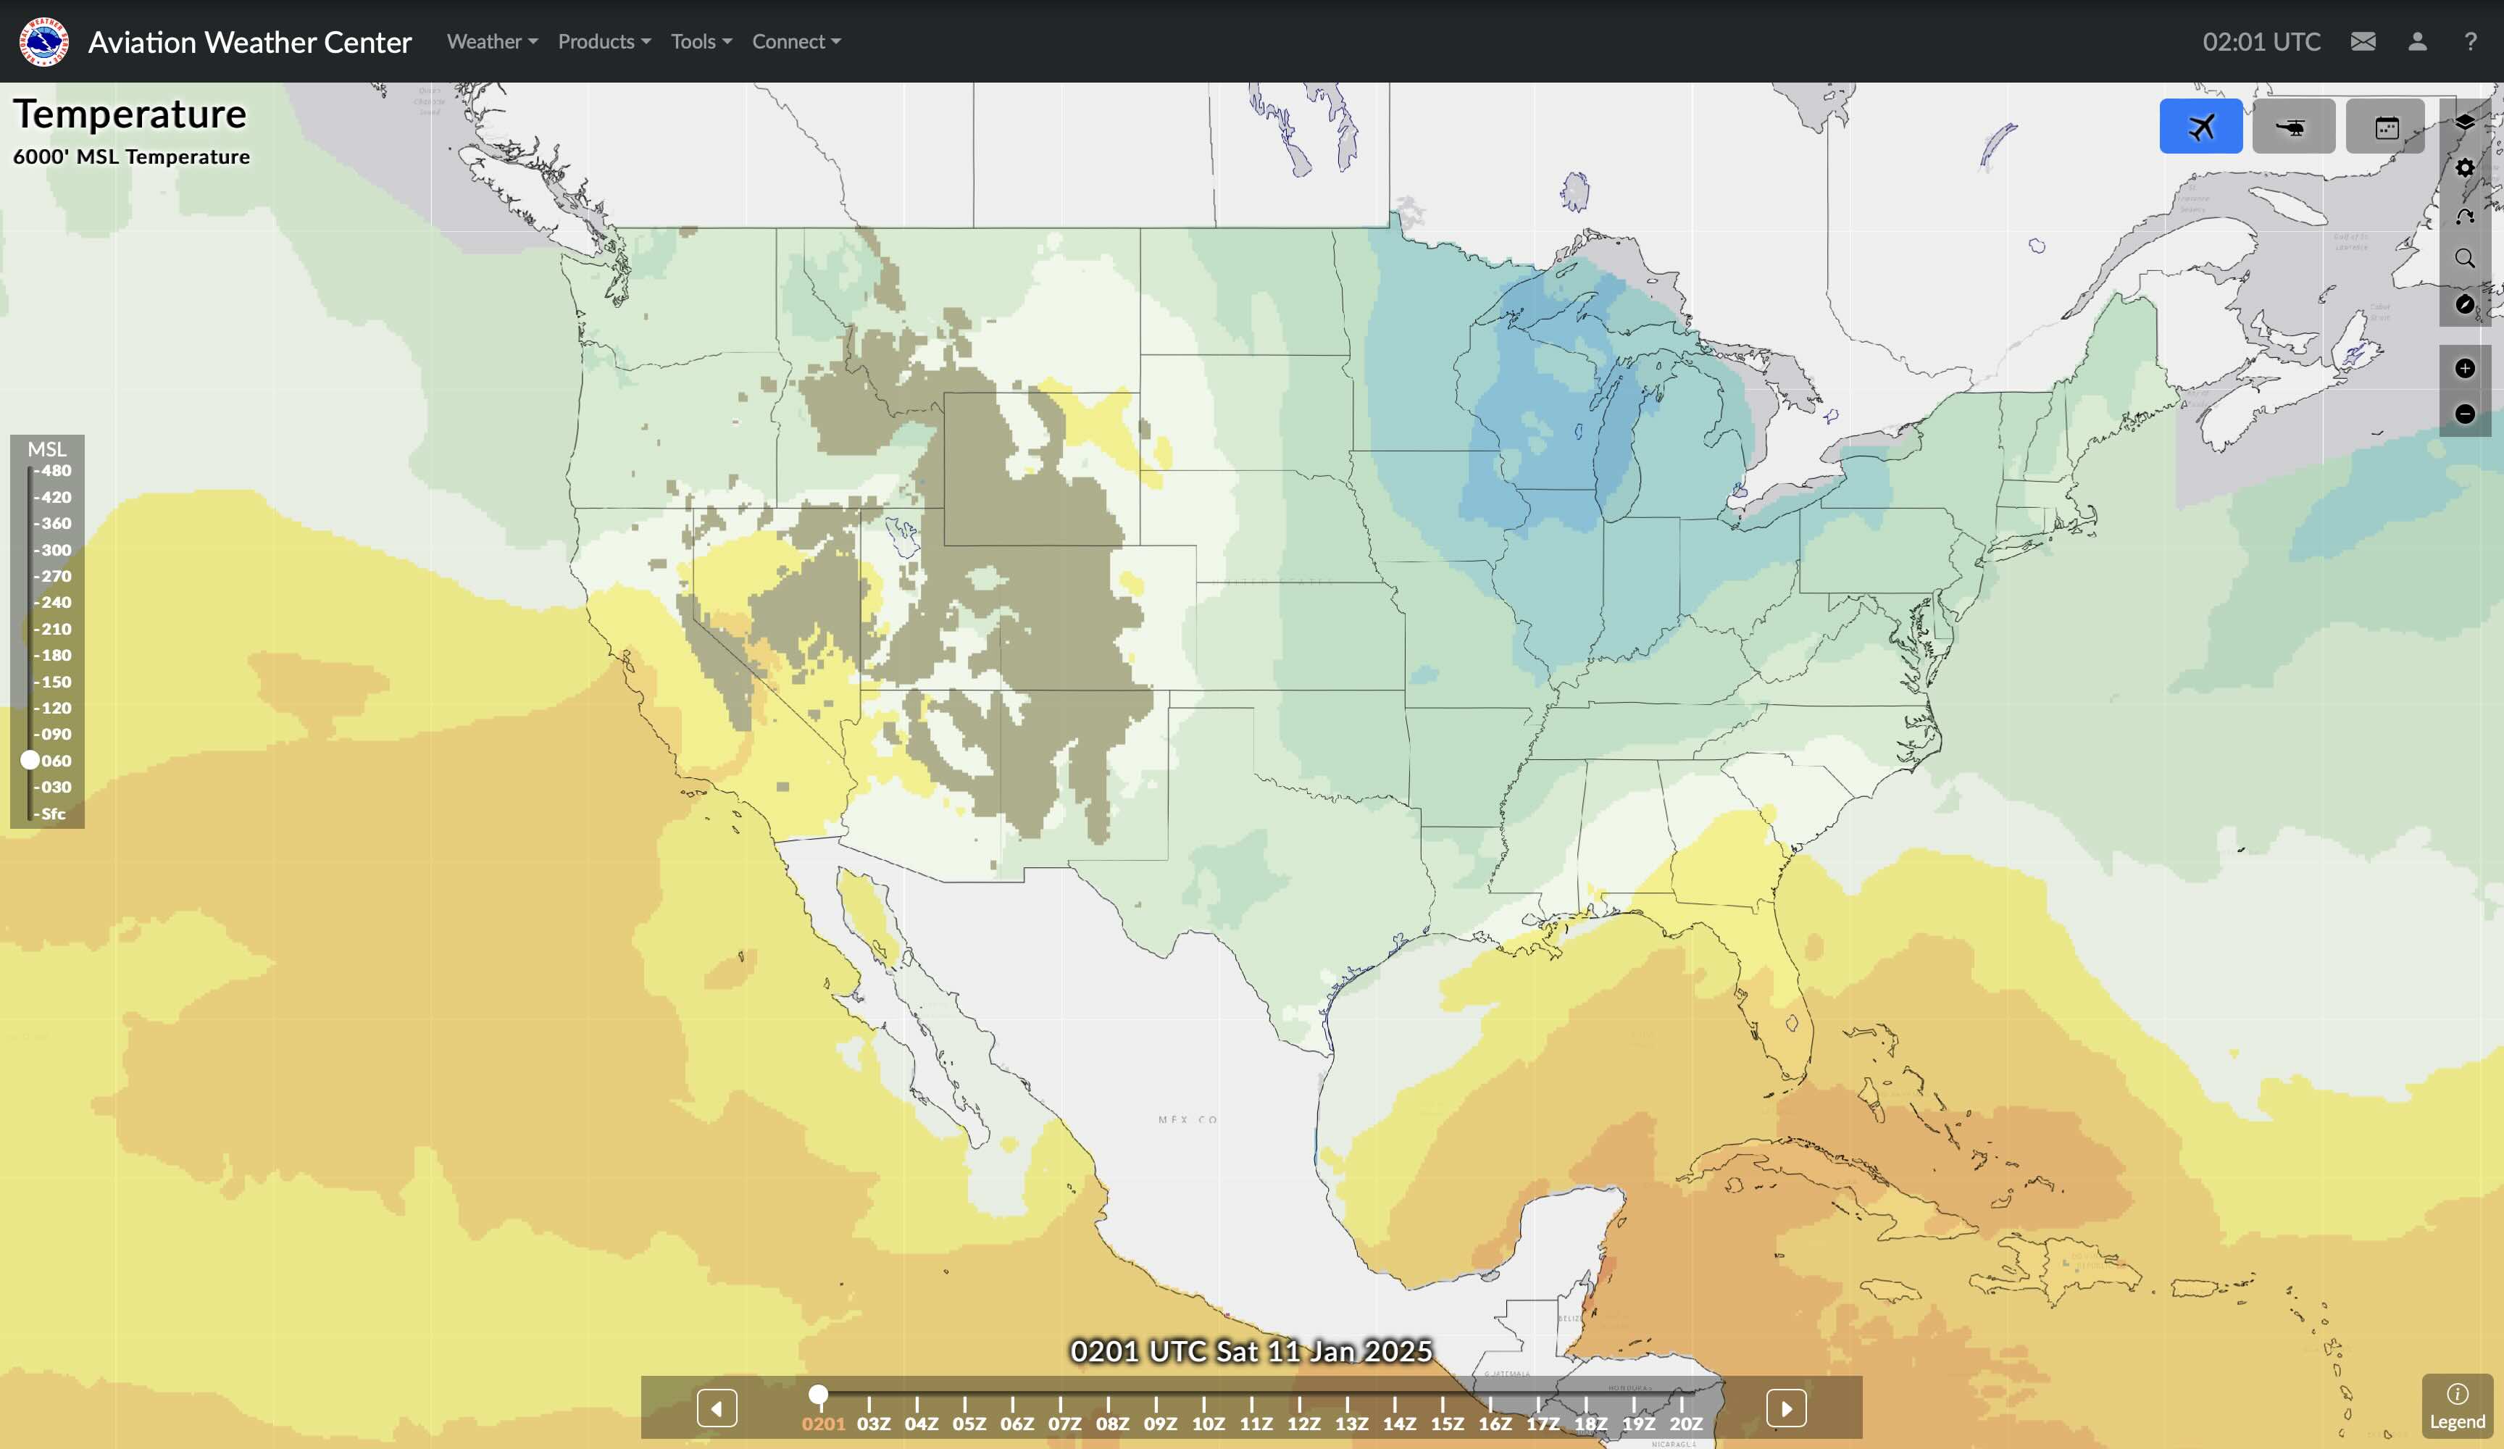The height and width of the screenshot is (1449, 2504).
Task: Open the user account profile icon
Action: coord(2416,42)
